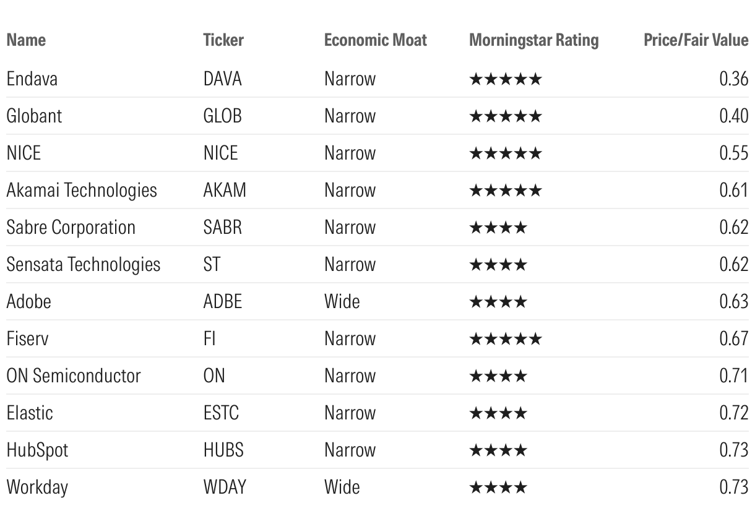755x511 pixels.
Task: Click Sensata Technologies' 0.62 price value
Action: point(733,264)
